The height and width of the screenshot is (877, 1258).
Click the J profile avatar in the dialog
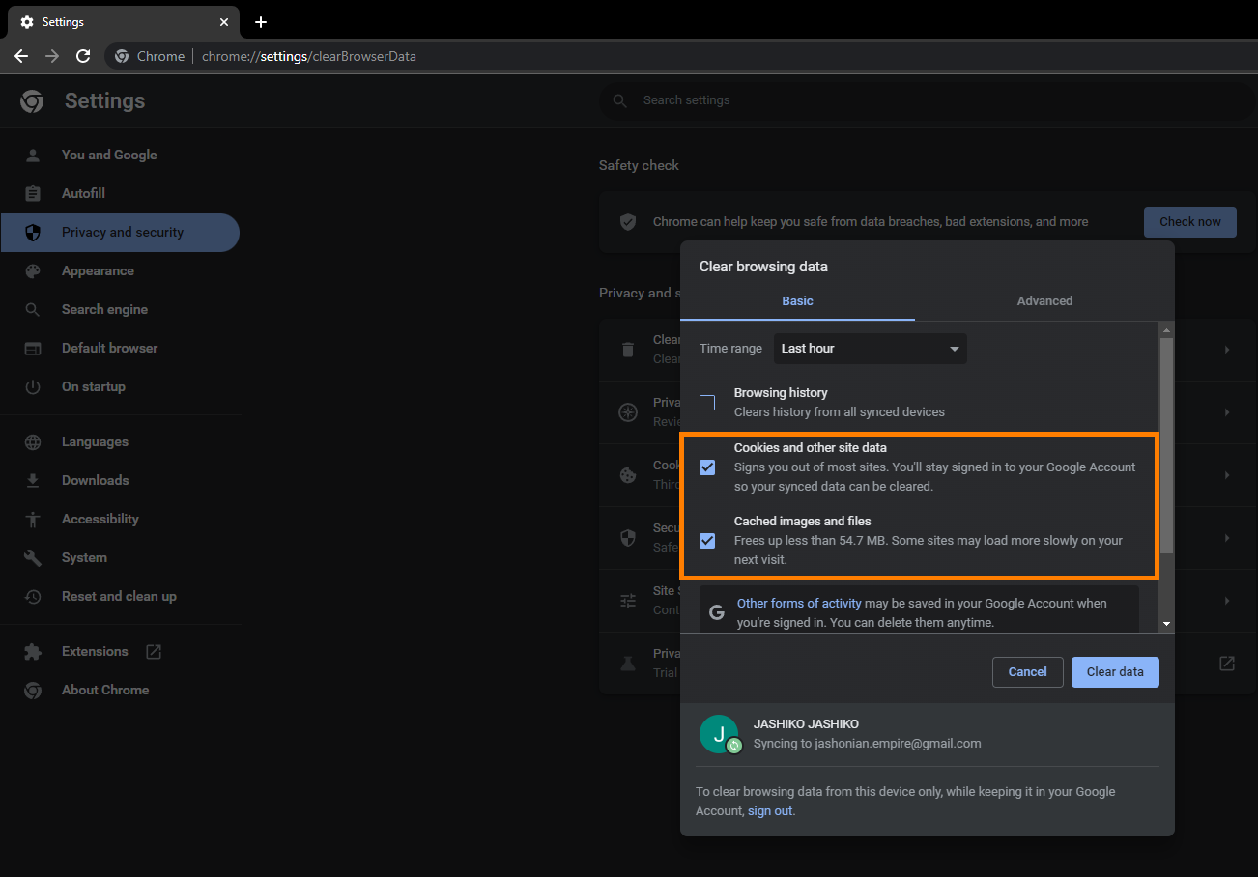(718, 734)
